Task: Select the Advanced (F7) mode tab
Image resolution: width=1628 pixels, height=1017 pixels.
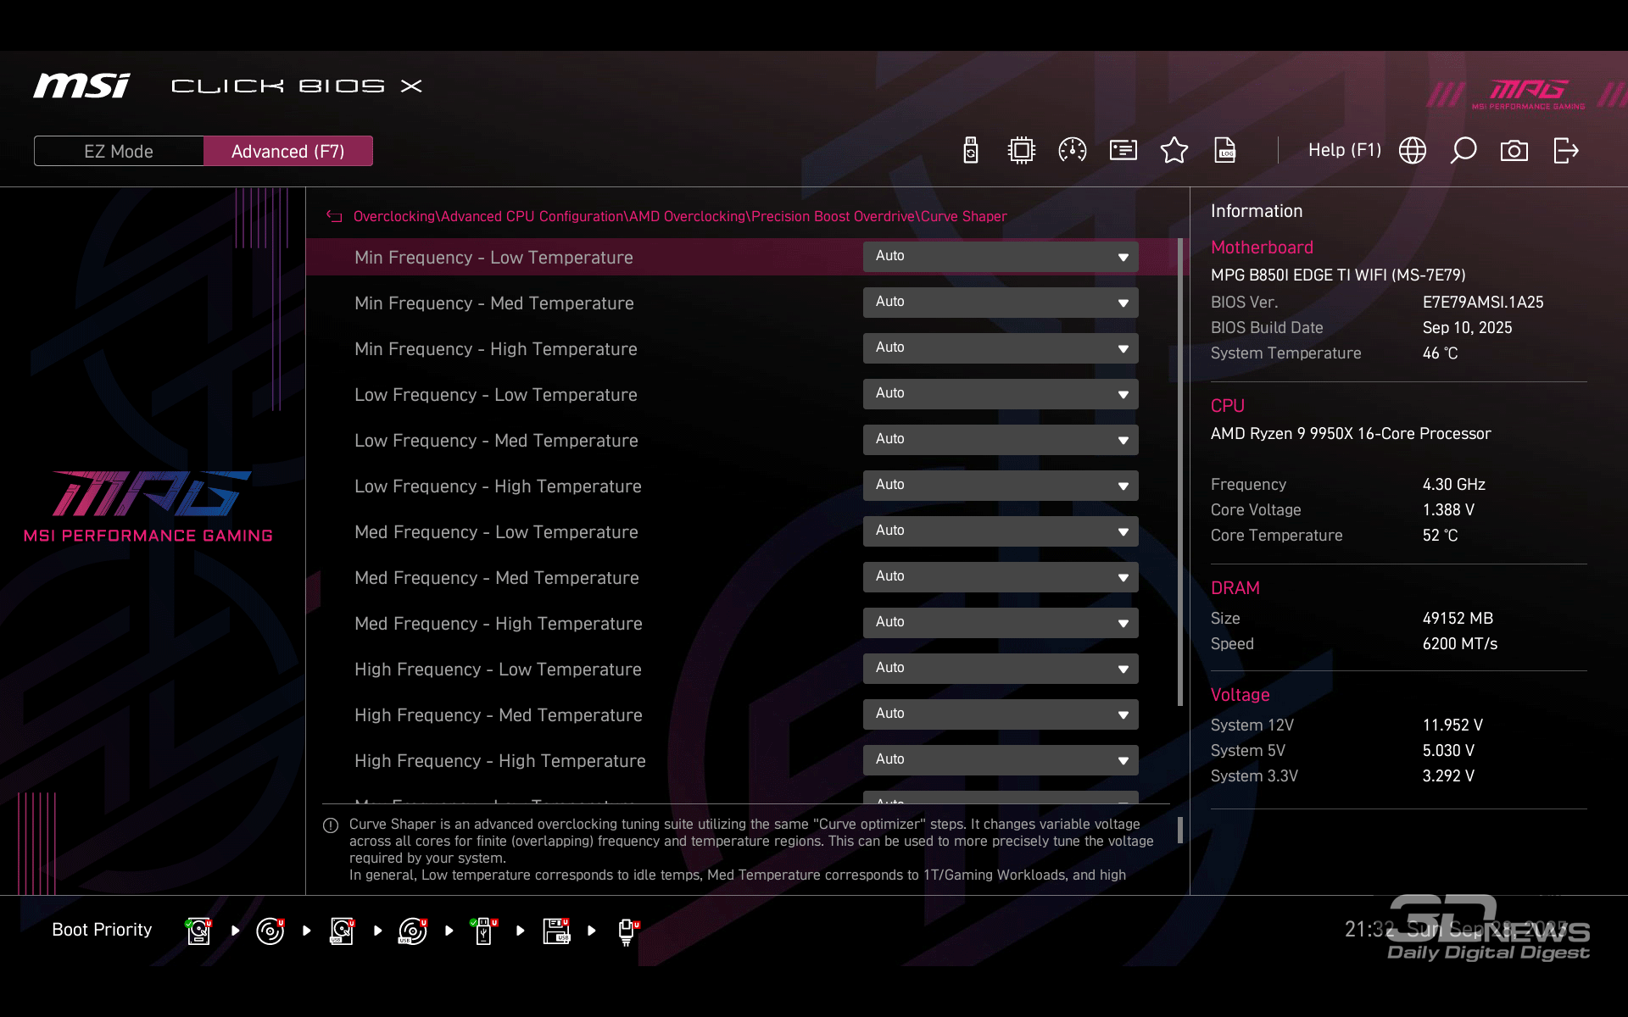Action: (287, 151)
